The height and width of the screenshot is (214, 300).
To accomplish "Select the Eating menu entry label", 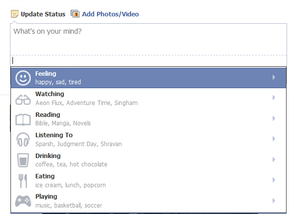I will [x=45, y=176].
